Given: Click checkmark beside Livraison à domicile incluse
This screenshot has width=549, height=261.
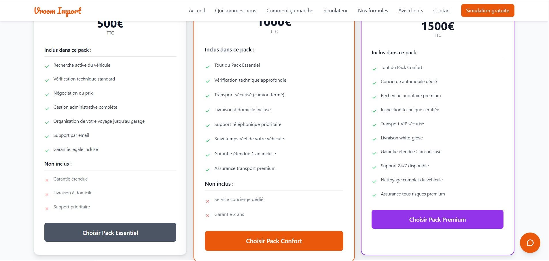Looking at the screenshot, I should click(207, 111).
